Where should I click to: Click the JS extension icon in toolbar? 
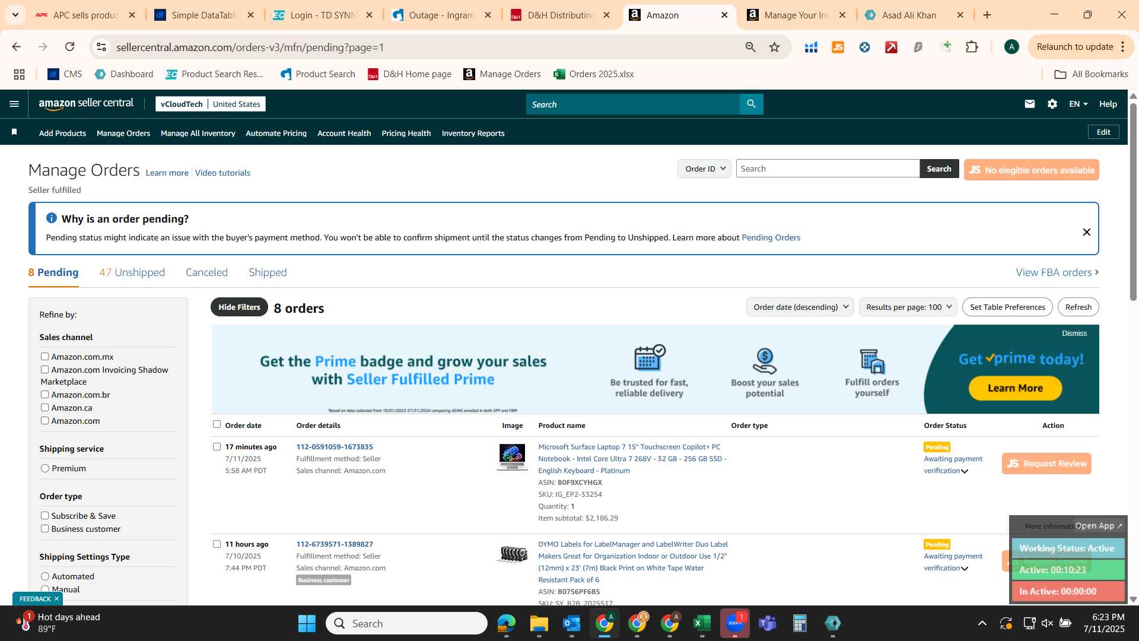click(838, 47)
